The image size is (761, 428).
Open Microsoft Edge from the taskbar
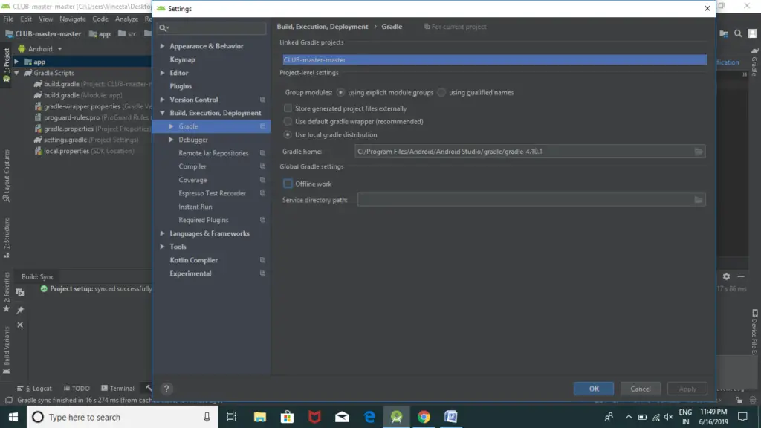tap(369, 417)
